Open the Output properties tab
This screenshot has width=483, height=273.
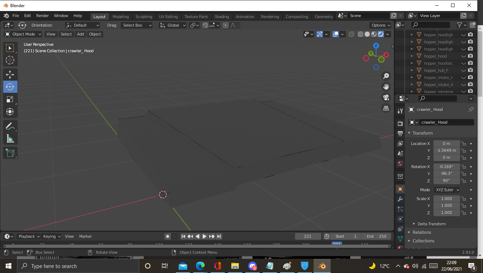click(x=400, y=133)
